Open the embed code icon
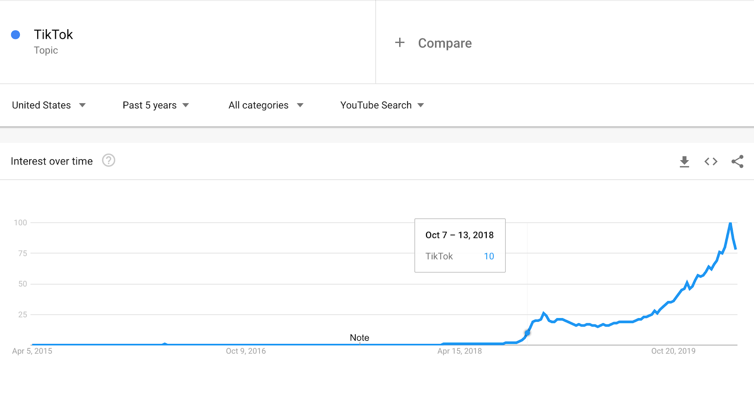The image size is (754, 401). click(x=711, y=162)
